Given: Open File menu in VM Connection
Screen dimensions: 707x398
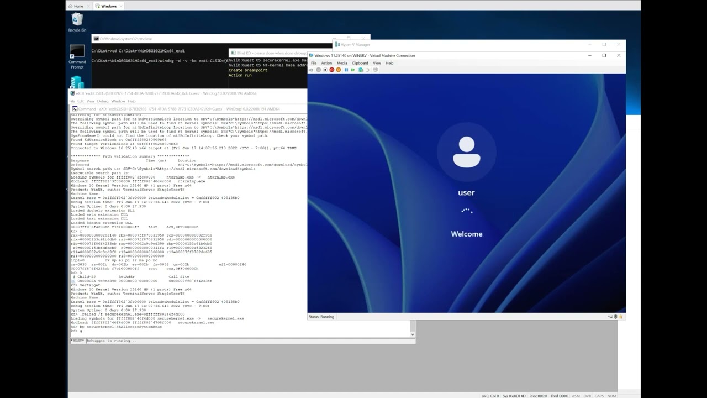Looking at the screenshot, I should click(314, 63).
